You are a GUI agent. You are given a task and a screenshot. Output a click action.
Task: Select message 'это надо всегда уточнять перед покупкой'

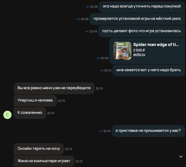coord(142,6)
